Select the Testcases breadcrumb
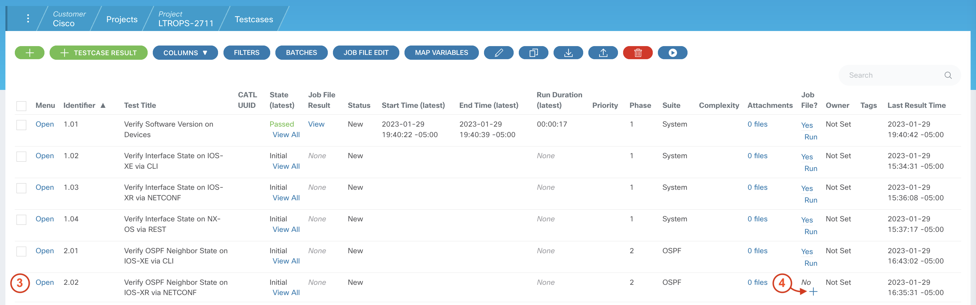This screenshot has width=976, height=305. coord(253,19)
